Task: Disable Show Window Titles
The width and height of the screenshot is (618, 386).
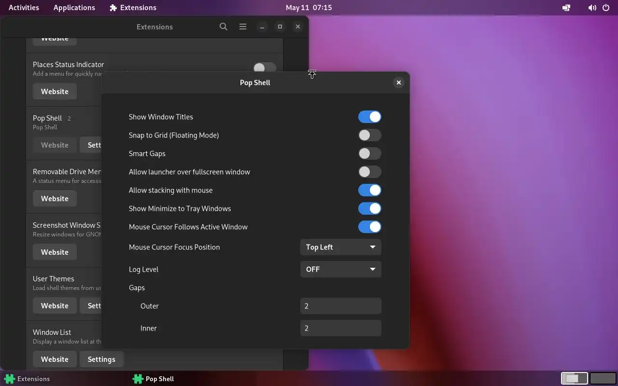Action: pyautogui.click(x=370, y=117)
